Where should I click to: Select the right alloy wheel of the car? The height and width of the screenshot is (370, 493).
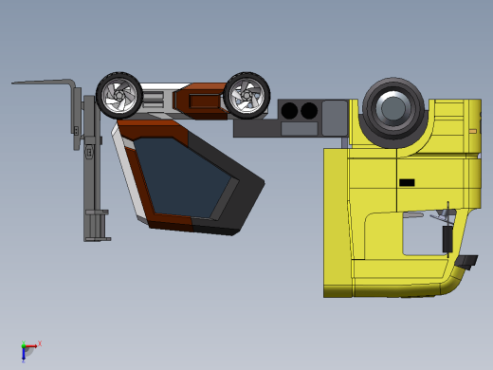[246, 96]
